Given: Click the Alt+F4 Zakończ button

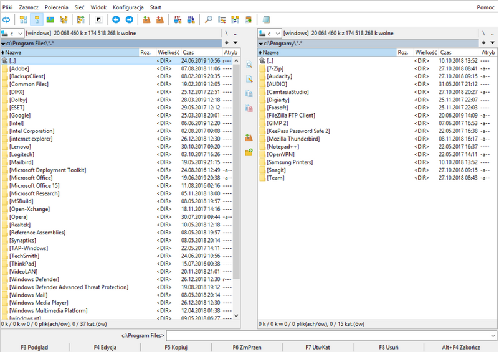Looking at the screenshot, I should pyautogui.click(x=461, y=347).
